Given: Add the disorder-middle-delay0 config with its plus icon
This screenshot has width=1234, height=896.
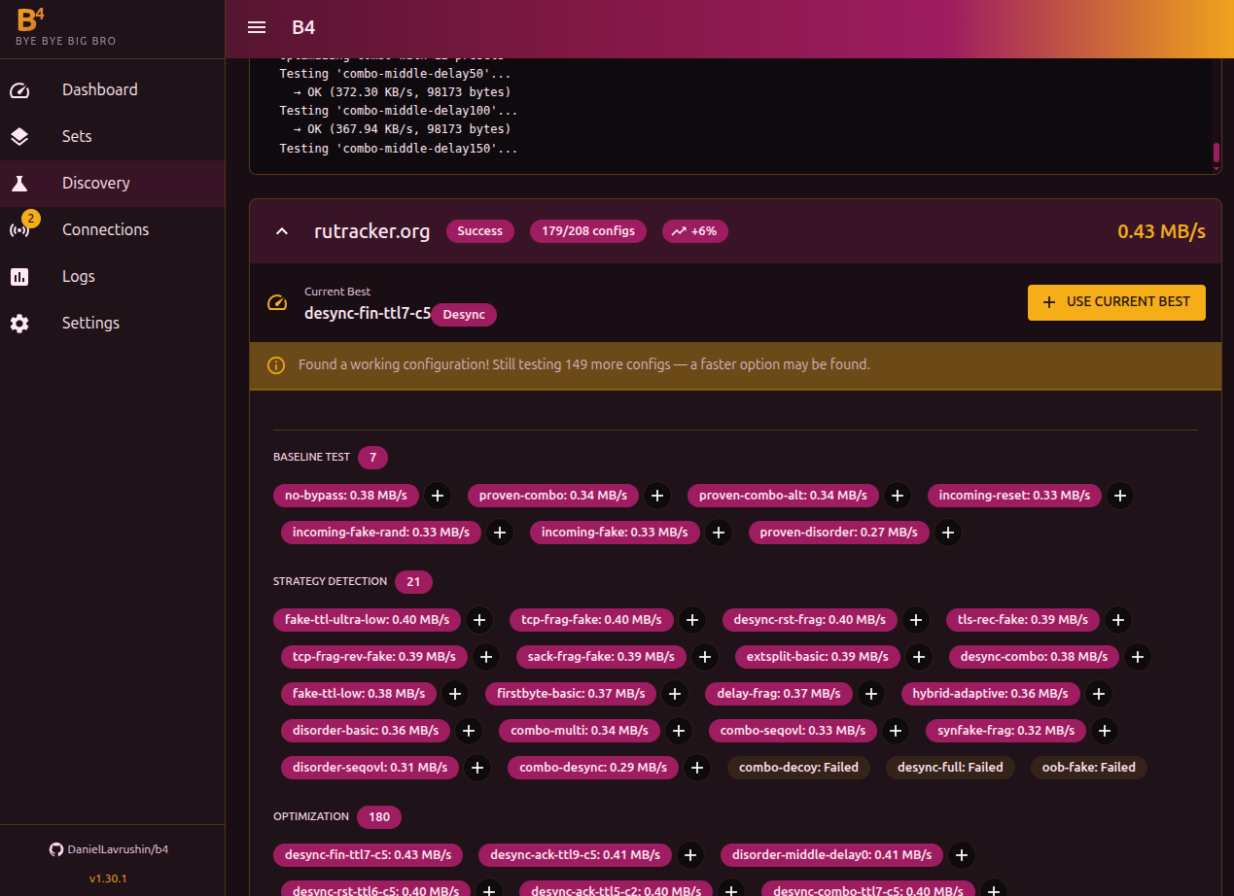Looking at the screenshot, I should click(961, 855).
